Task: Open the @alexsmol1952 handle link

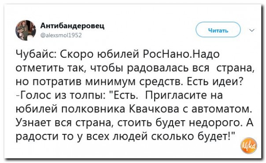Action: [x=61, y=35]
